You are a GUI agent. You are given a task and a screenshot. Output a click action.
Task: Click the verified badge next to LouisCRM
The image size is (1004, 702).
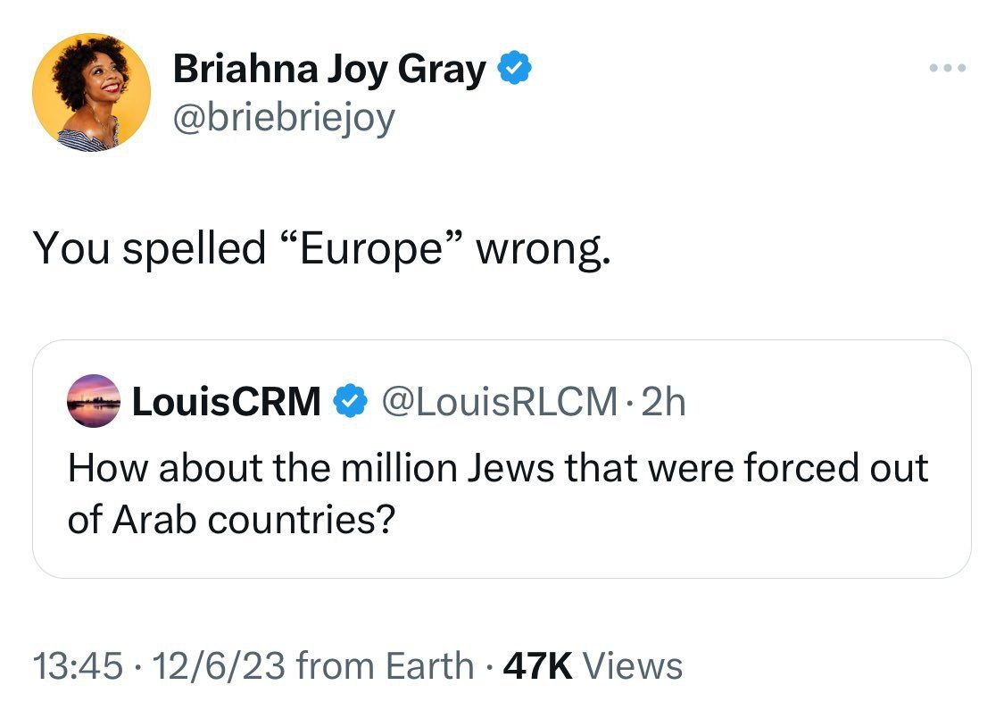point(347,403)
